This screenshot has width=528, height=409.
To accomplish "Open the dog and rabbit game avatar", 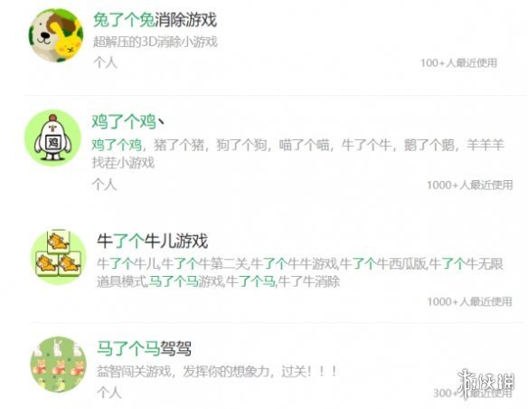I will (56, 35).
